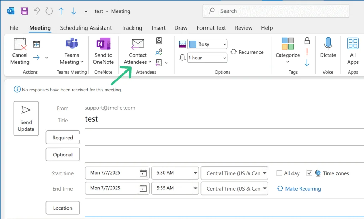Go to next item with down arrow
The image size is (364, 219).
pyautogui.click(x=74, y=11)
